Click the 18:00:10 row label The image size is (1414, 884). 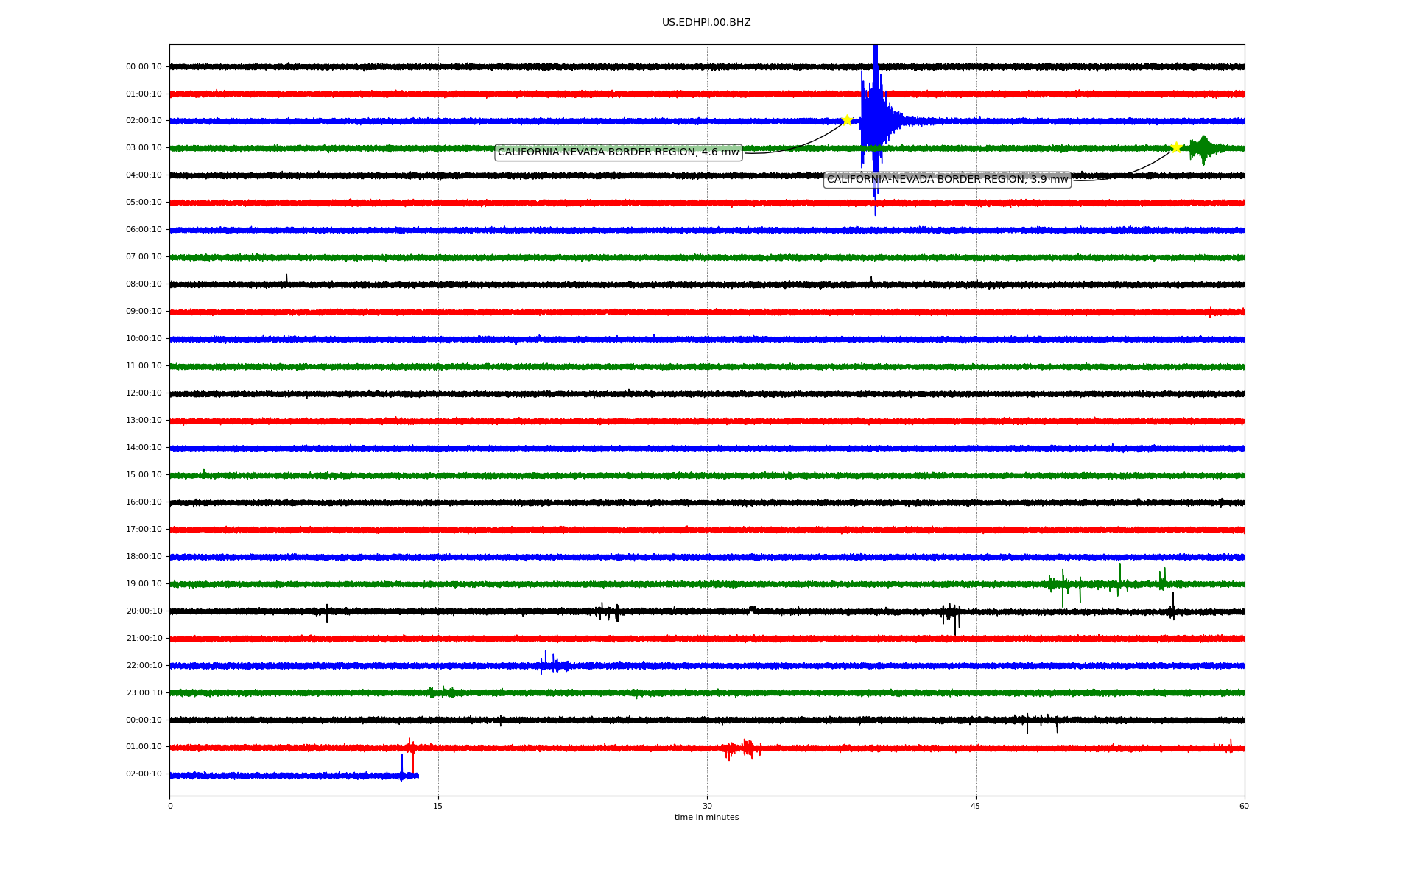click(x=144, y=556)
